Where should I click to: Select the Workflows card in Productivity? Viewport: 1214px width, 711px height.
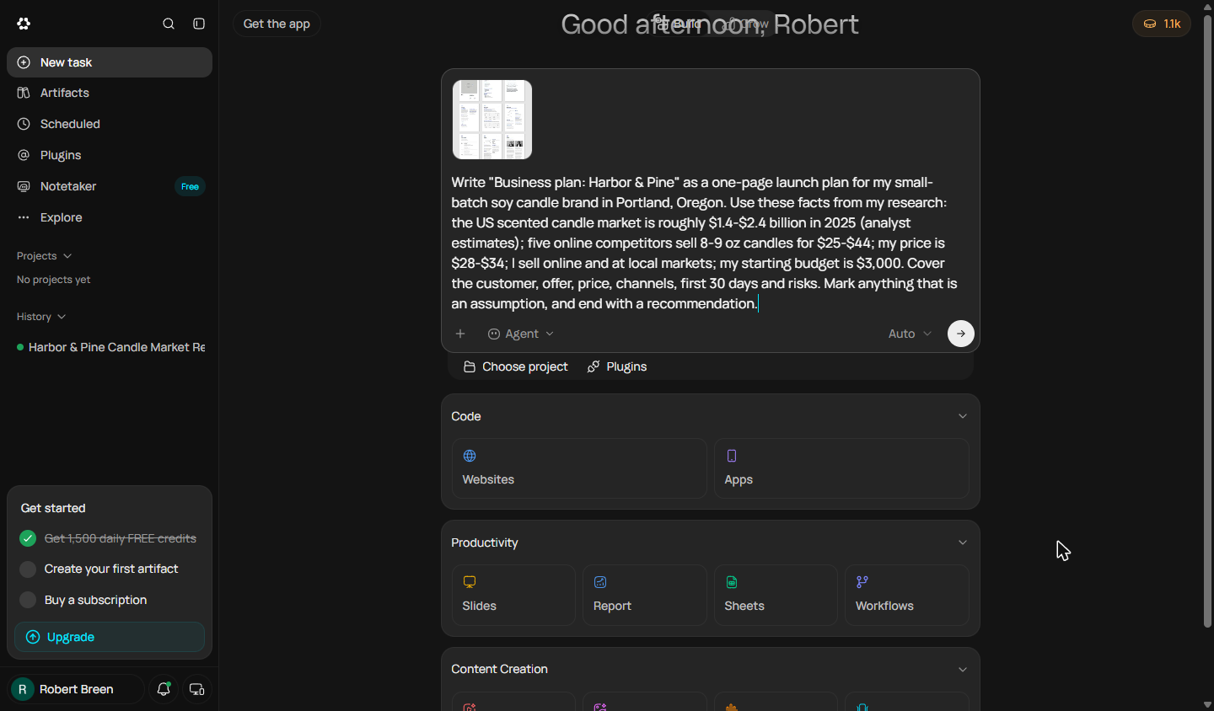(907, 595)
